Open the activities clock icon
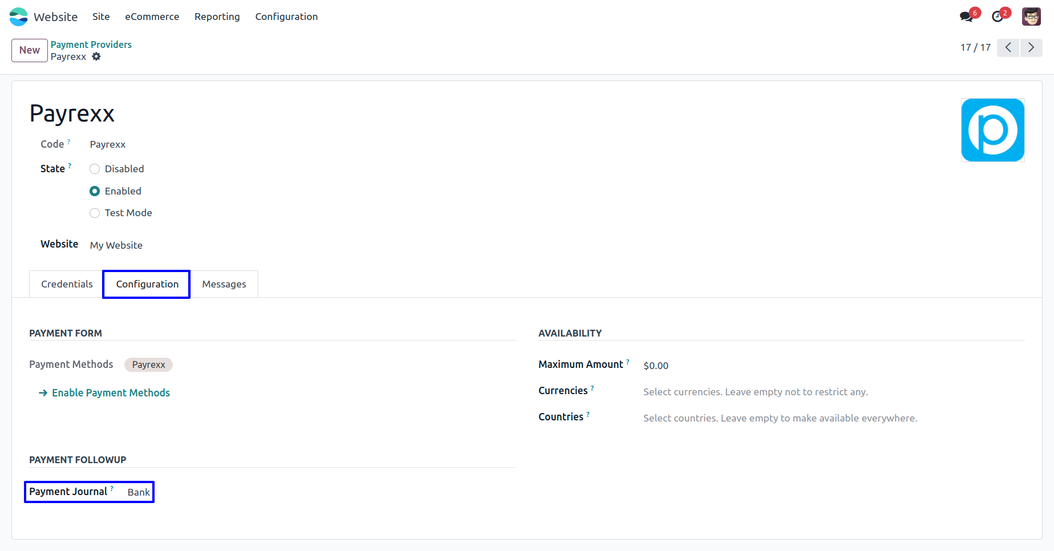The width and height of the screenshot is (1054, 551). click(x=998, y=17)
